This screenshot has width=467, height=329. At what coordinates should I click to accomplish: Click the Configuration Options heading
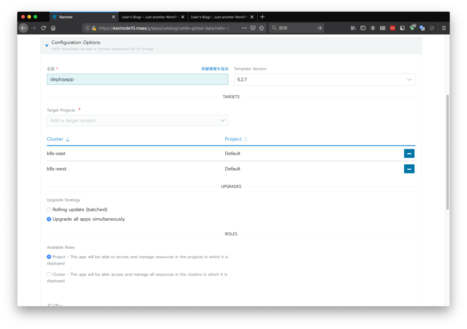pyautogui.click(x=76, y=42)
